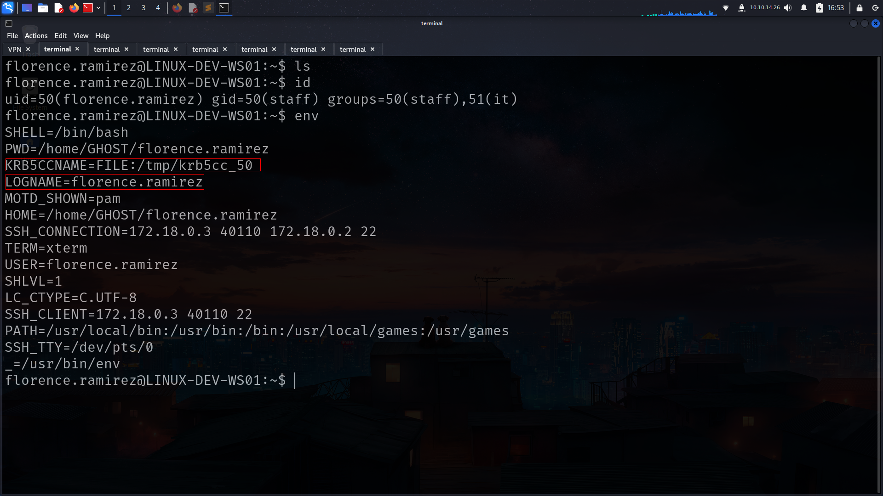Click the uid=50(florence.ramirez) output line
Image resolution: width=883 pixels, height=496 pixels.
coord(261,99)
